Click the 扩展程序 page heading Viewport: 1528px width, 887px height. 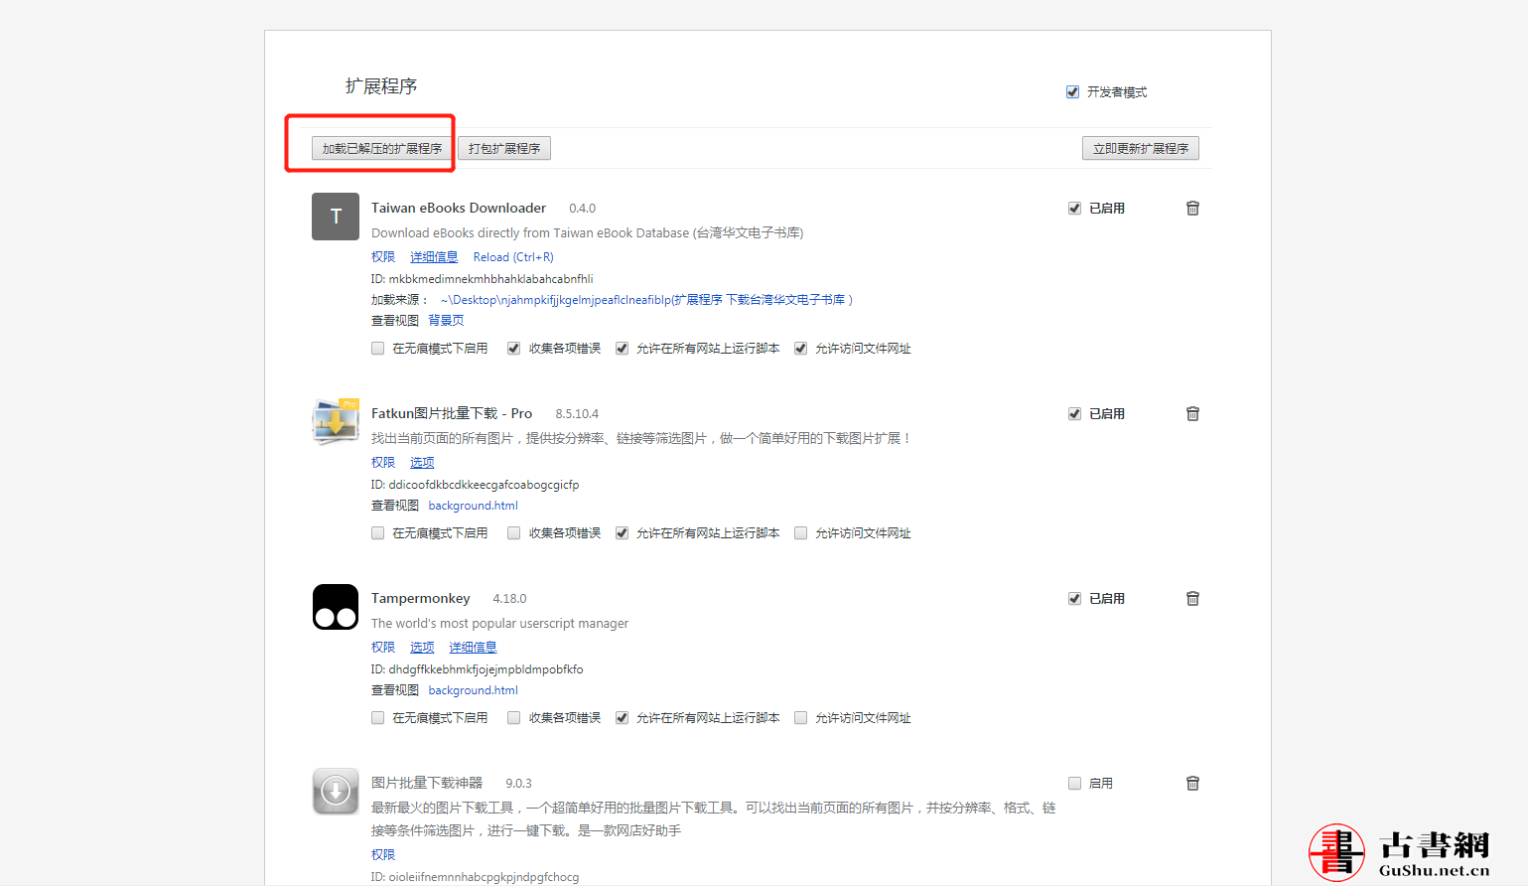tap(381, 86)
